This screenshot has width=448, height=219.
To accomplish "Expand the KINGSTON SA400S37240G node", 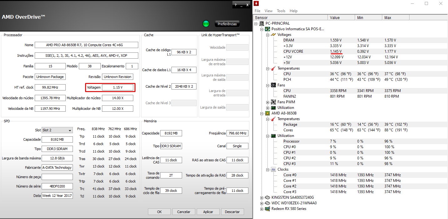I will tap(262, 197).
